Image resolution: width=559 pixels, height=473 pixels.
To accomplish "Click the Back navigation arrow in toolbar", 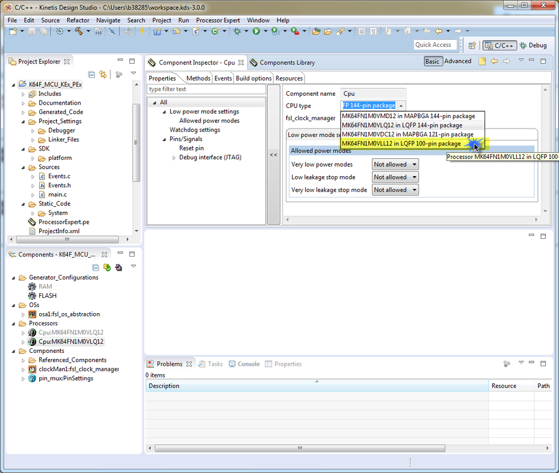I will [439, 31].
